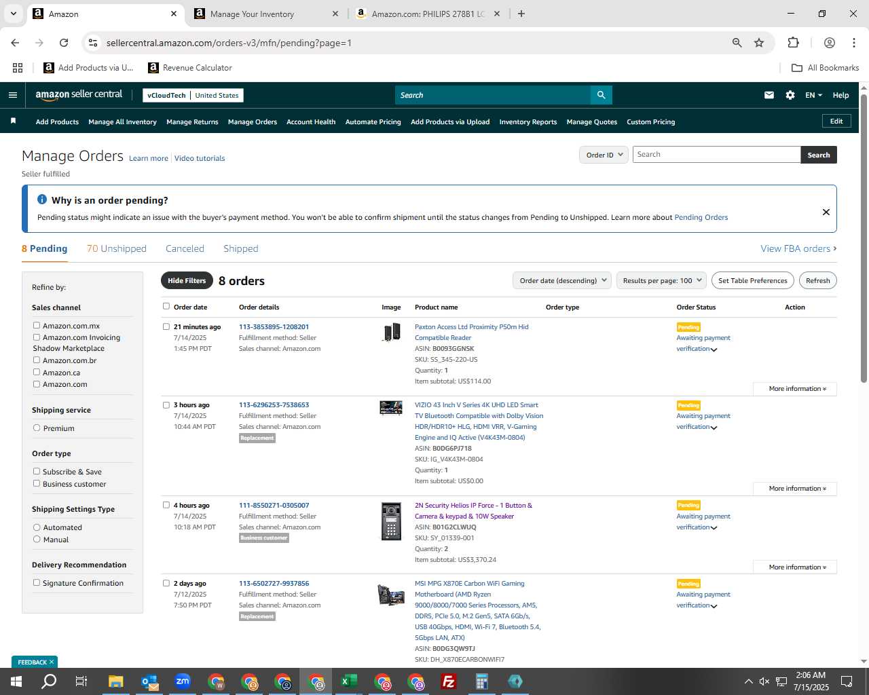The width and height of the screenshot is (869, 695).
Task: Select the Automated shipping settings radio
Action: coord(37,527)
